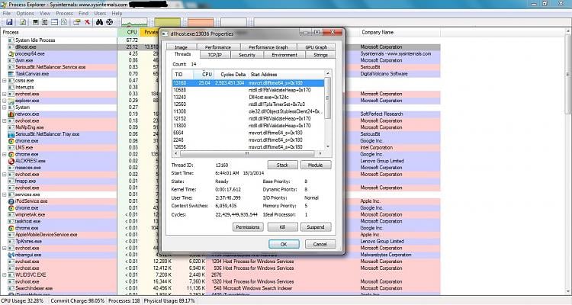The image size is (572, 305).
Task: Toggle the Show Lower Pane icon
Action: [54, 22]
